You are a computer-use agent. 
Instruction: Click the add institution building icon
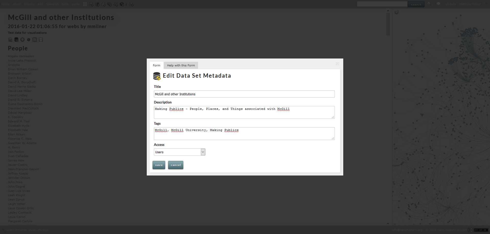coord(97,4)
